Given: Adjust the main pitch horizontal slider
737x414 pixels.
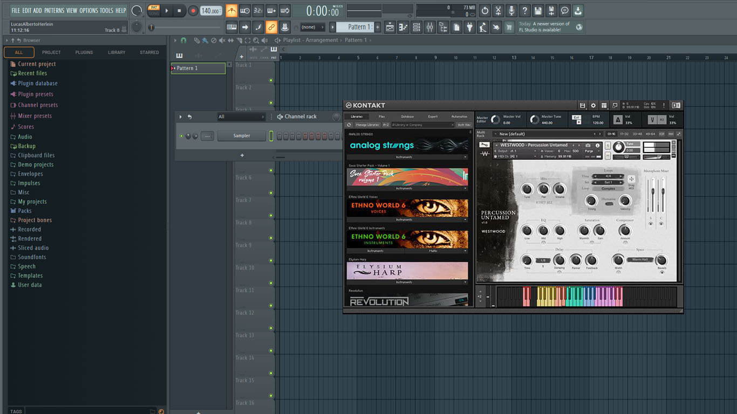Looking at the screenshot, I should tap(185, 27).
